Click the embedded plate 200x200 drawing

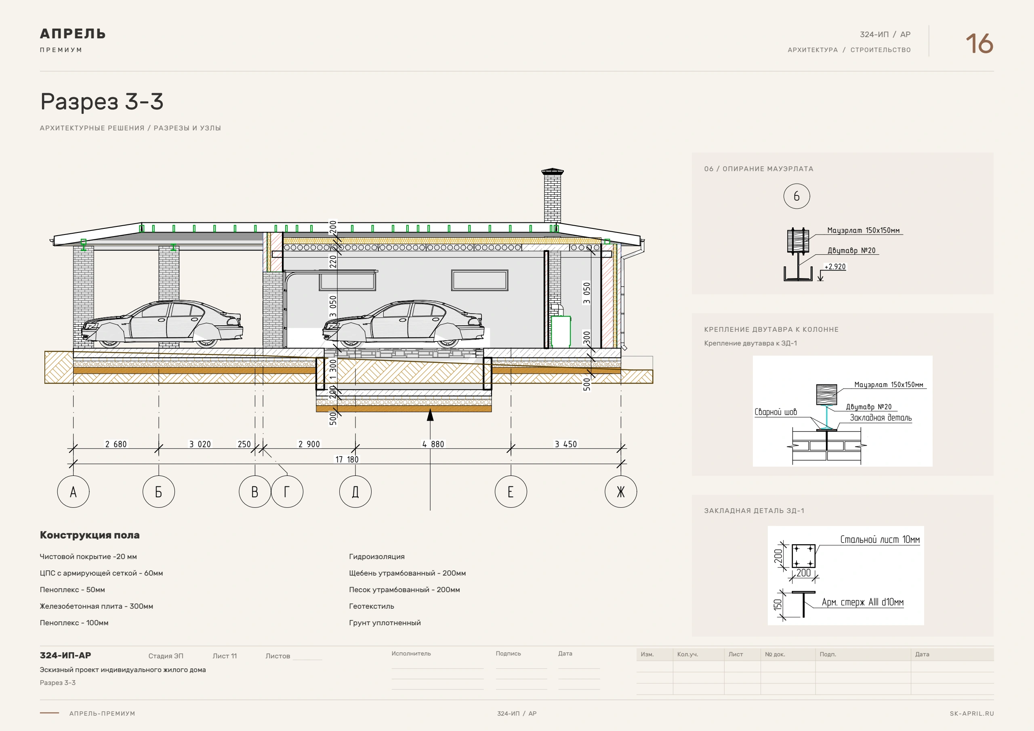pos(803,556)
